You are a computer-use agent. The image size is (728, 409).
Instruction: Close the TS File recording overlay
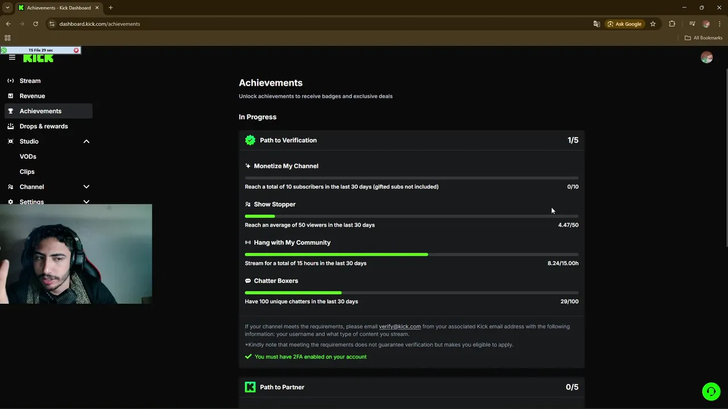point(76,50)
